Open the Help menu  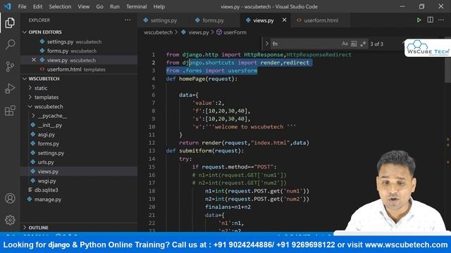pos(159,6)
